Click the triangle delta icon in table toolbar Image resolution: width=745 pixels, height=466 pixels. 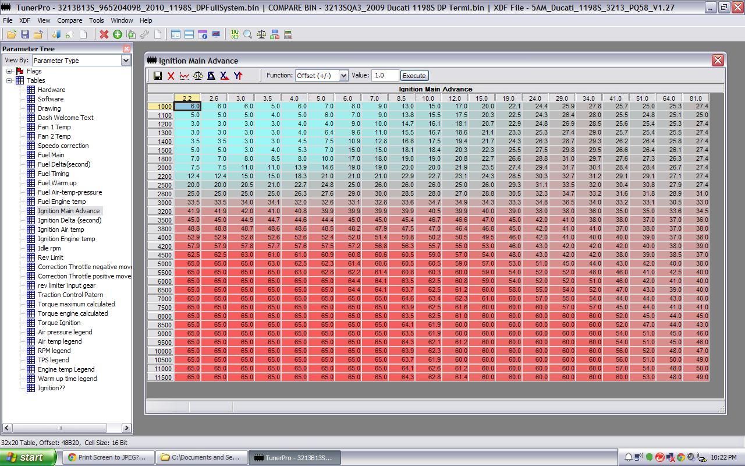(211, 76)
